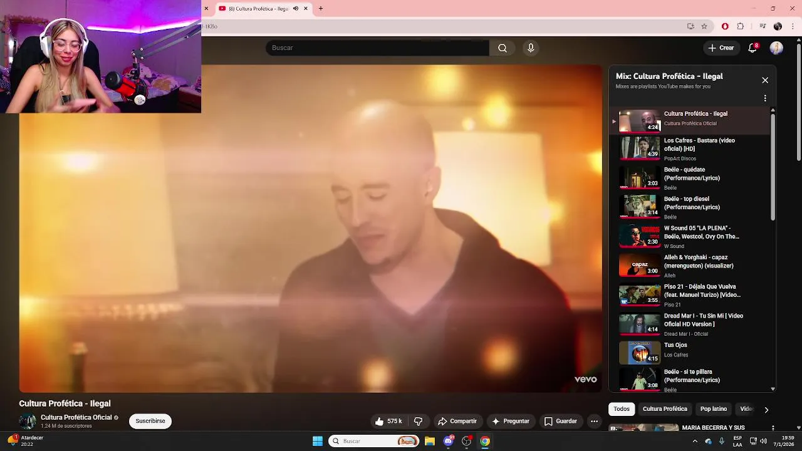Screen dimensions: 802x451
Task: Click the Crear button
Action: pyautogui.click(x=721, y=48)
